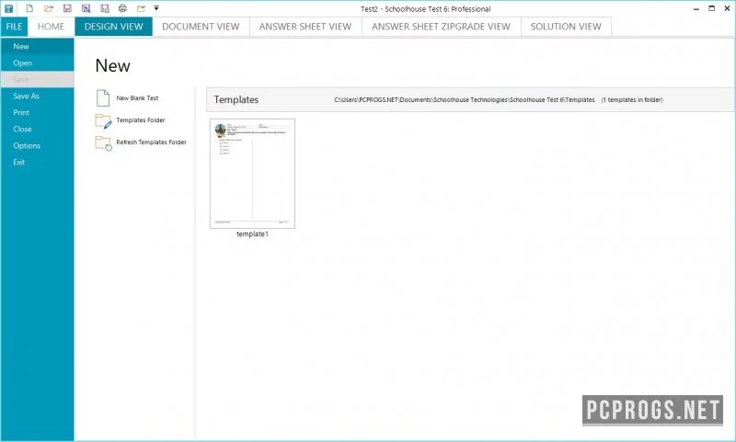The height and width of the screenshot is (442, 736).
Task: Select the greyed Save menu entry
Action: point(37,79)
